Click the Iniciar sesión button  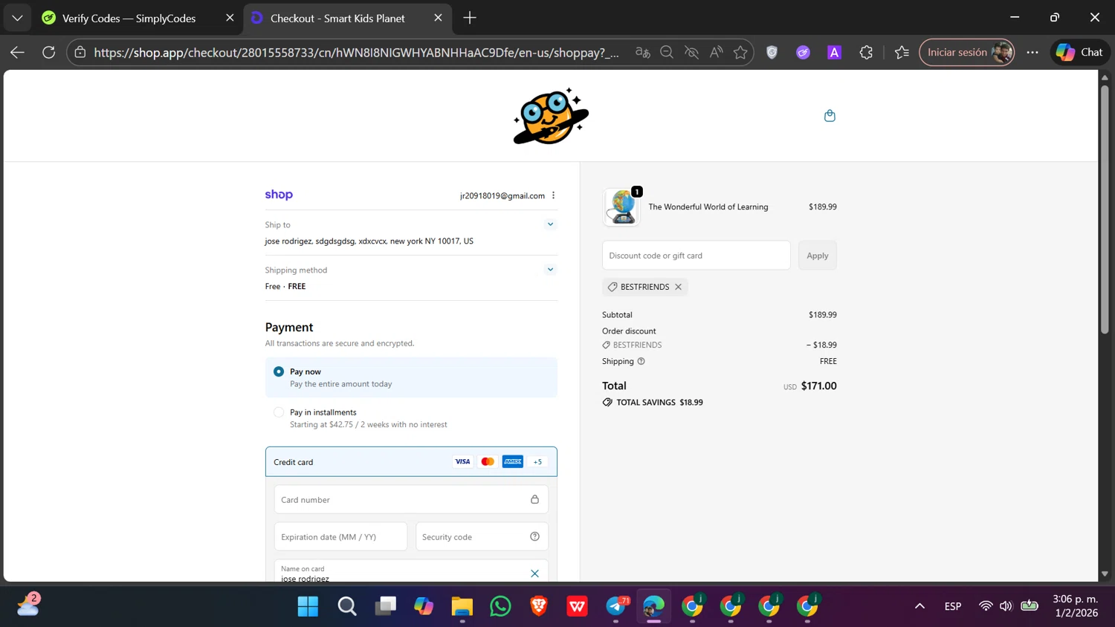pyautogui.click(x=966, y=52)
